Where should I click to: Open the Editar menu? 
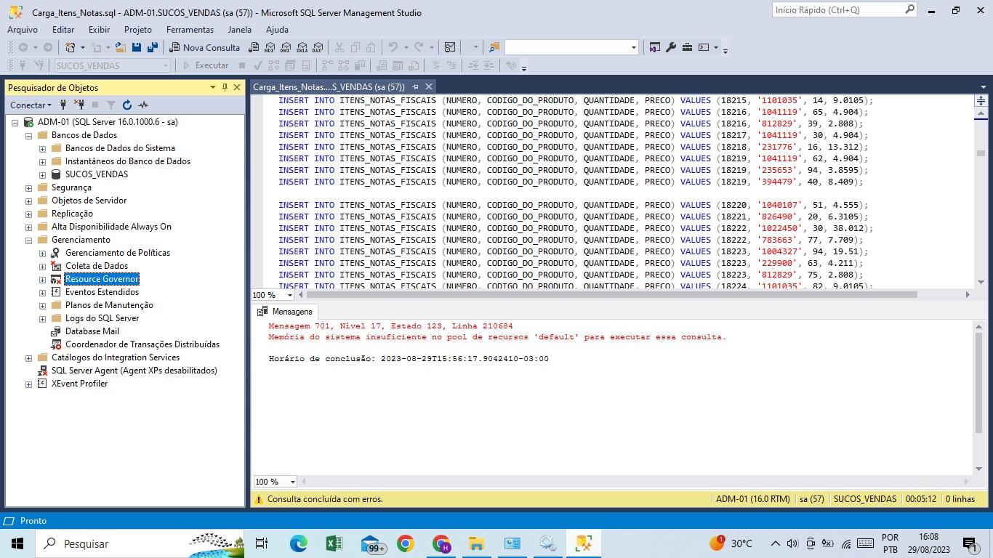point(63,30)
